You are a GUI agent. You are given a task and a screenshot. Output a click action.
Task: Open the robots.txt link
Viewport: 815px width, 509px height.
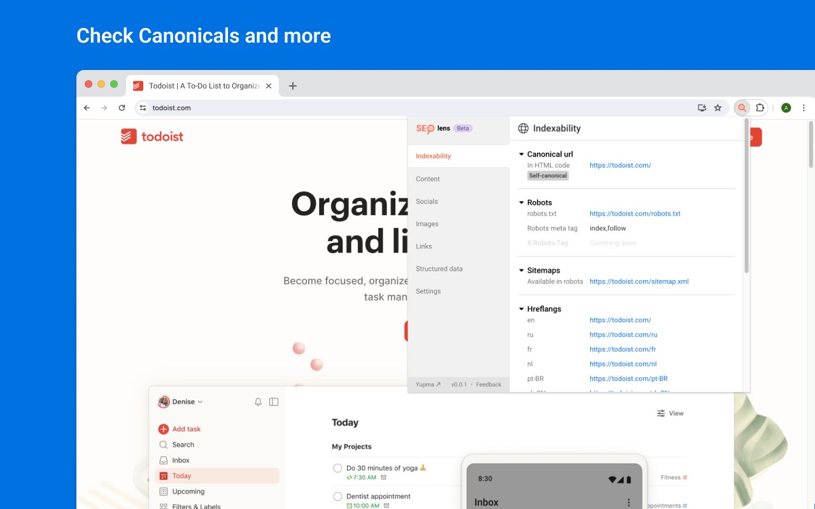(x=635, y=214)
